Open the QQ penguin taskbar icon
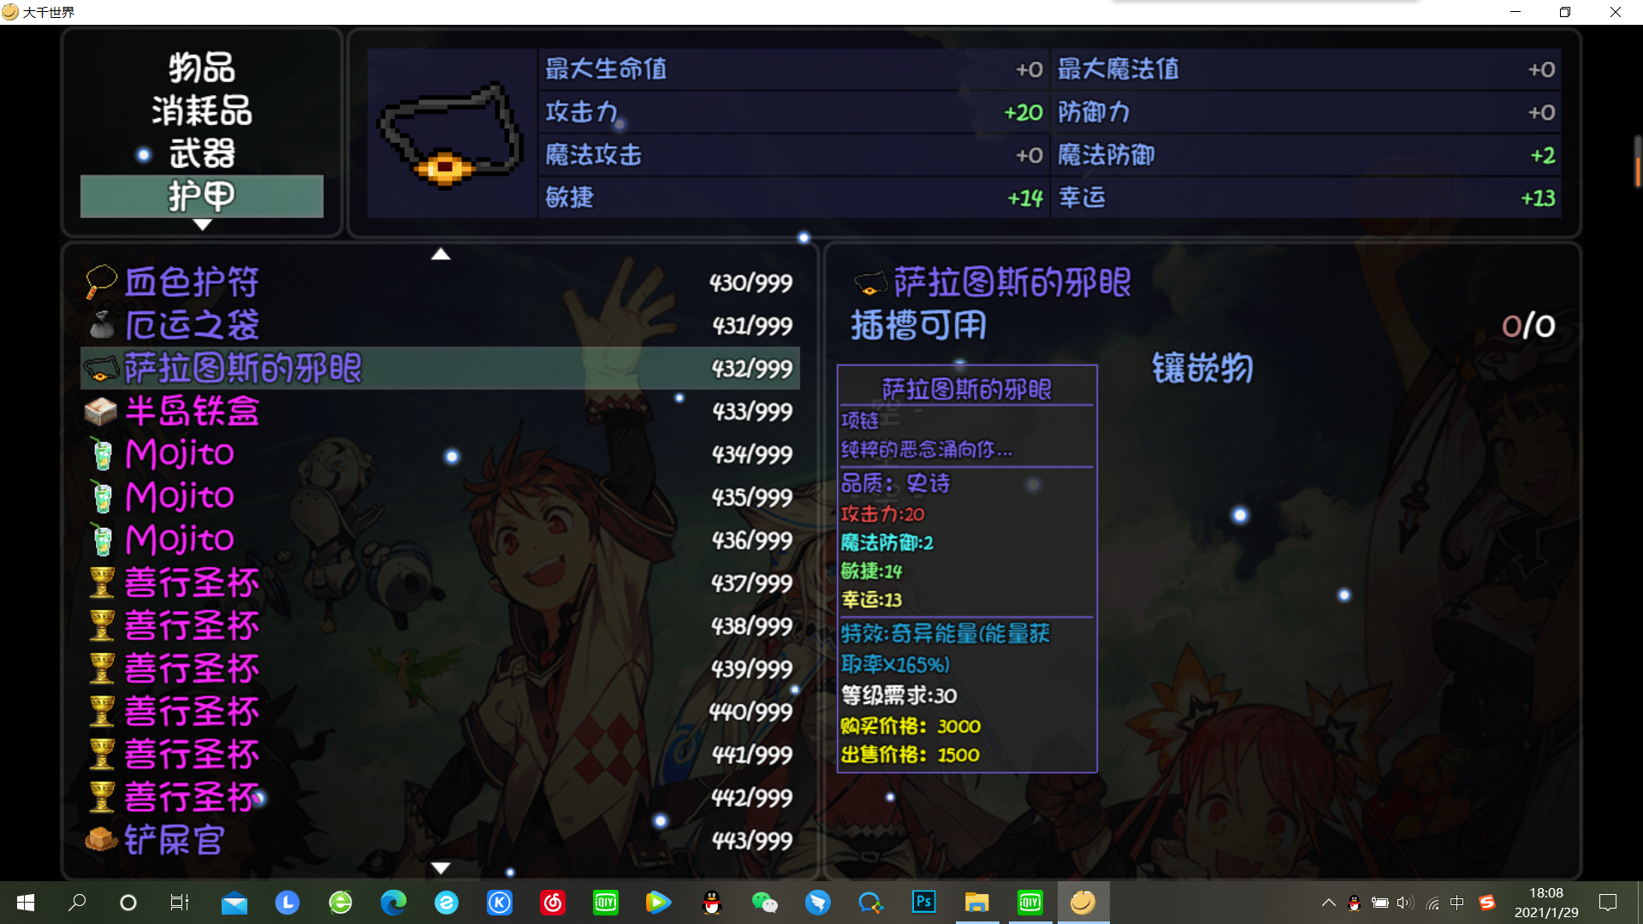The image size is (1643, 924). tap(712, 903)
